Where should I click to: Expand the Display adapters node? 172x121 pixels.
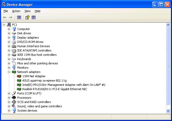point(9,38)
